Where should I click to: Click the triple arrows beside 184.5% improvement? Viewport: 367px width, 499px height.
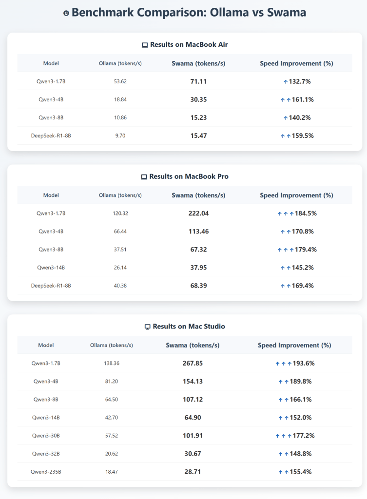[x=286, y=213]
